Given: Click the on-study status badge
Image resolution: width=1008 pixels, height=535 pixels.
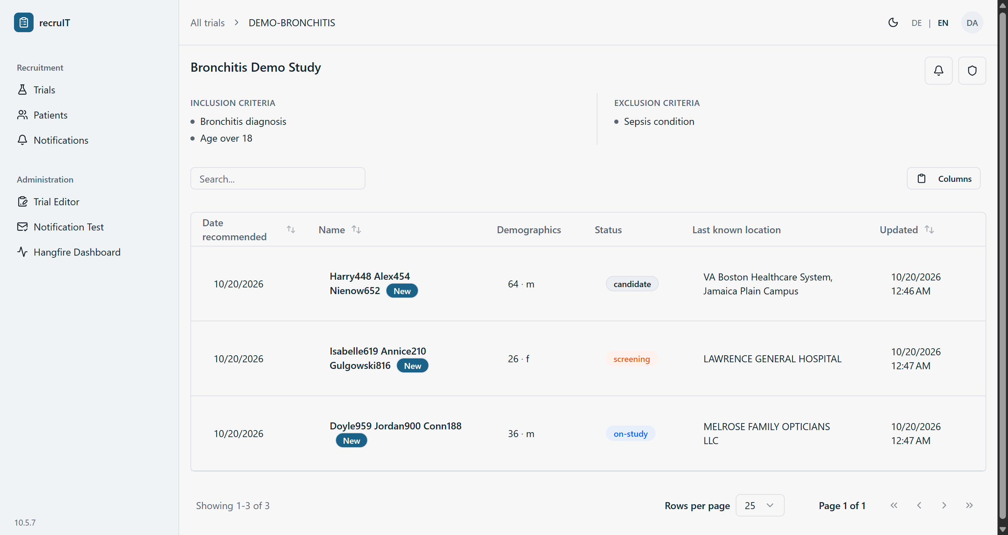Looking at the screenshot, I should click(630, 433).
